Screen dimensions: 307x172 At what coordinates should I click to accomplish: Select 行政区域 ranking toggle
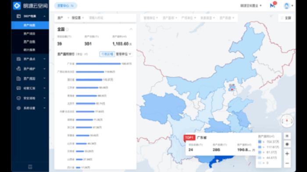(107, 54)
